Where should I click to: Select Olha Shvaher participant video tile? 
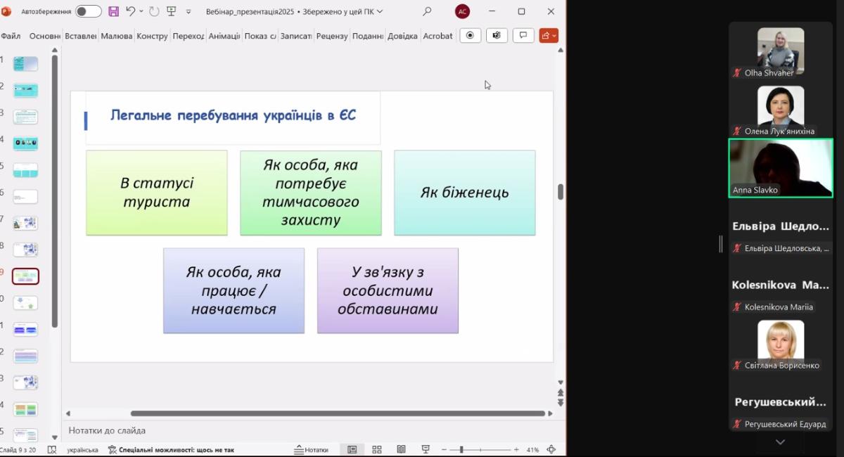click(781, 51)
